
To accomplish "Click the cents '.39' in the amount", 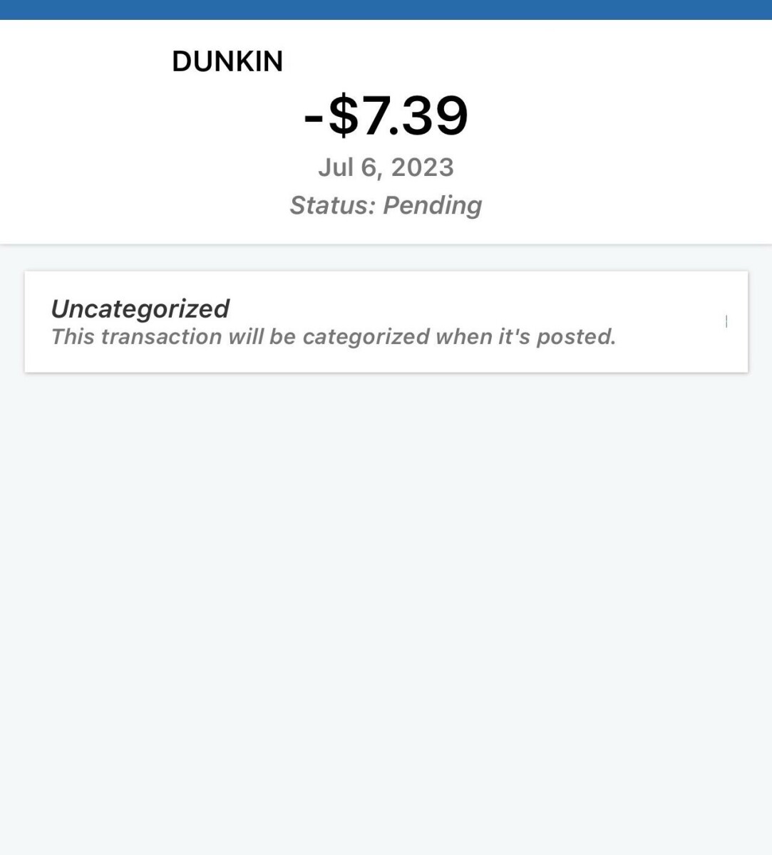I will click(433, 116).
